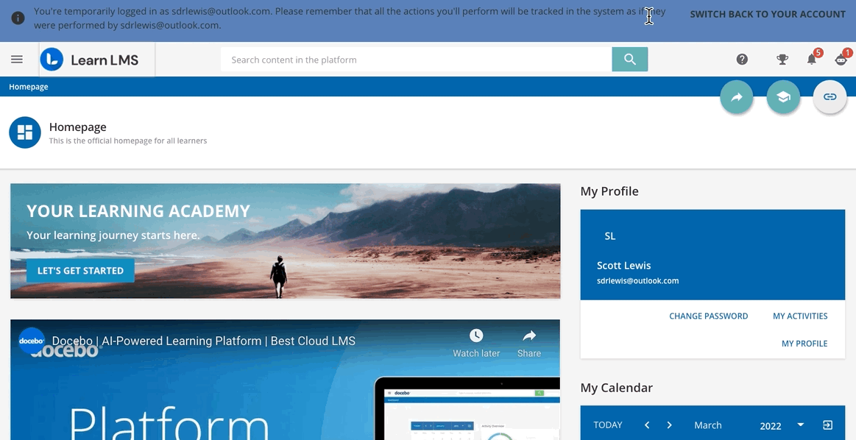The height and width of the screenshot is (440, 856).
Task: Click the copy link round button
Action: point(830,97)
